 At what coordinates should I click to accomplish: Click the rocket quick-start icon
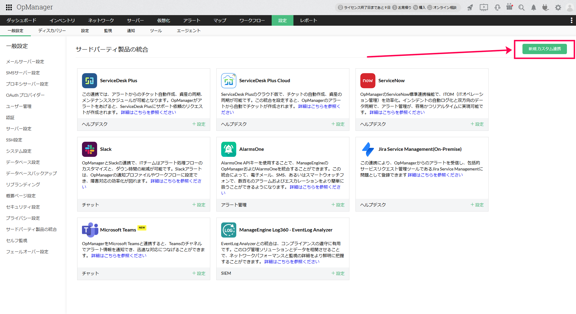pyautogui.click(x=470, y=8)
